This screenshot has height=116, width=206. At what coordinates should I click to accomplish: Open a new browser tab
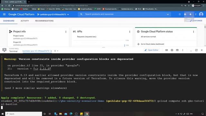pyautogui.click(x=29, y=2)
